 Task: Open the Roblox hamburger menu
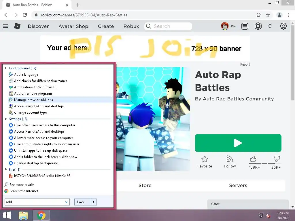coord(5,26)
